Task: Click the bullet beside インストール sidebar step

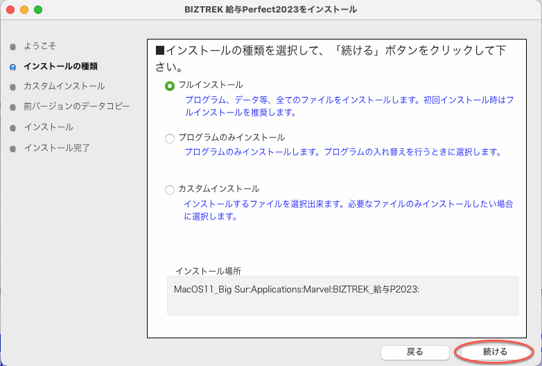Action: [12, 128]
